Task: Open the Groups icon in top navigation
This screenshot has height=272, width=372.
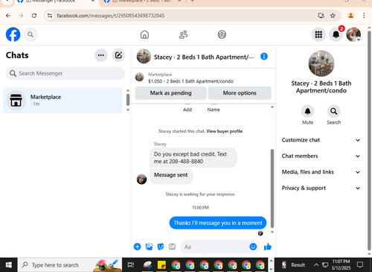Action: coord(222,34)
